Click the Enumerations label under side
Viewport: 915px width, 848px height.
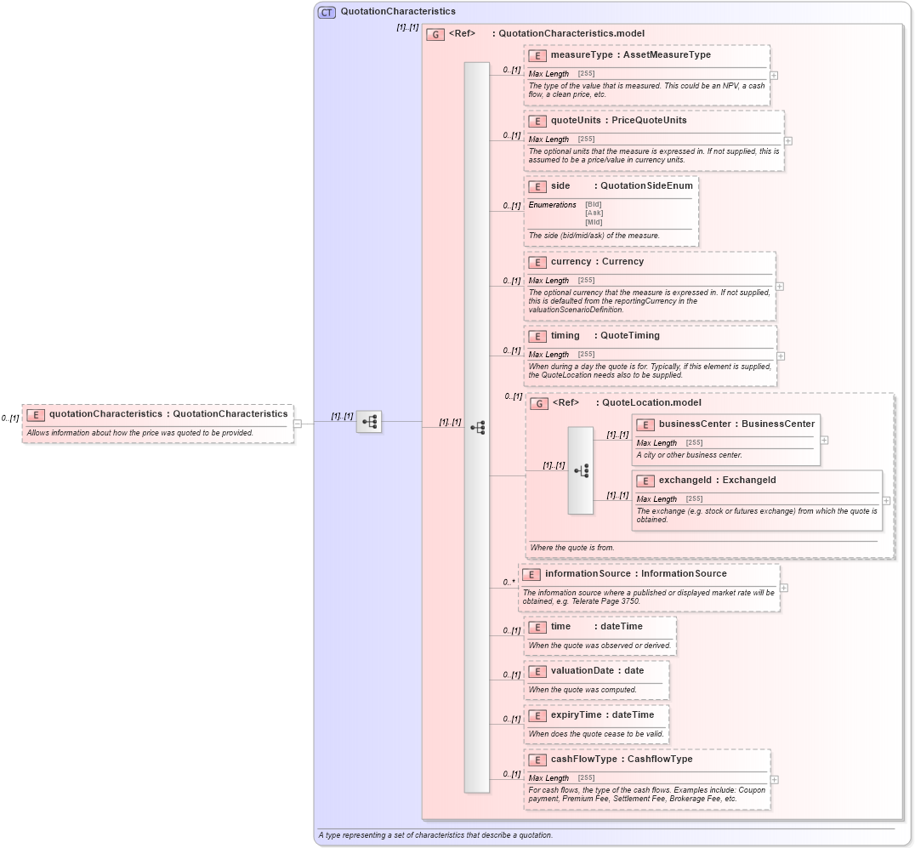(552, 205)
